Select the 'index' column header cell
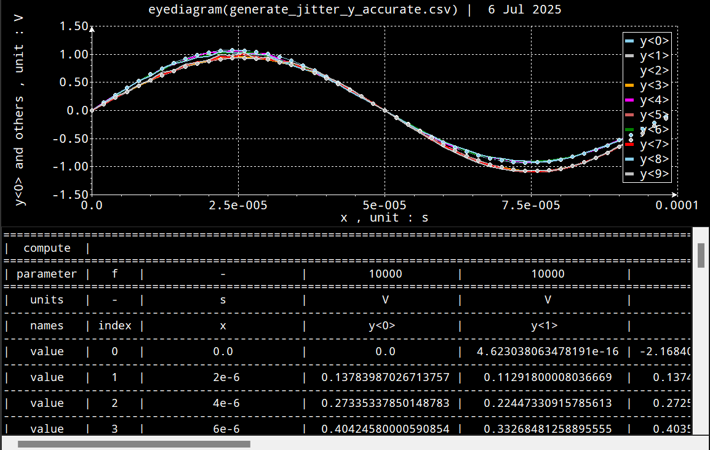710x450 pixels. [x=114, y=326]
